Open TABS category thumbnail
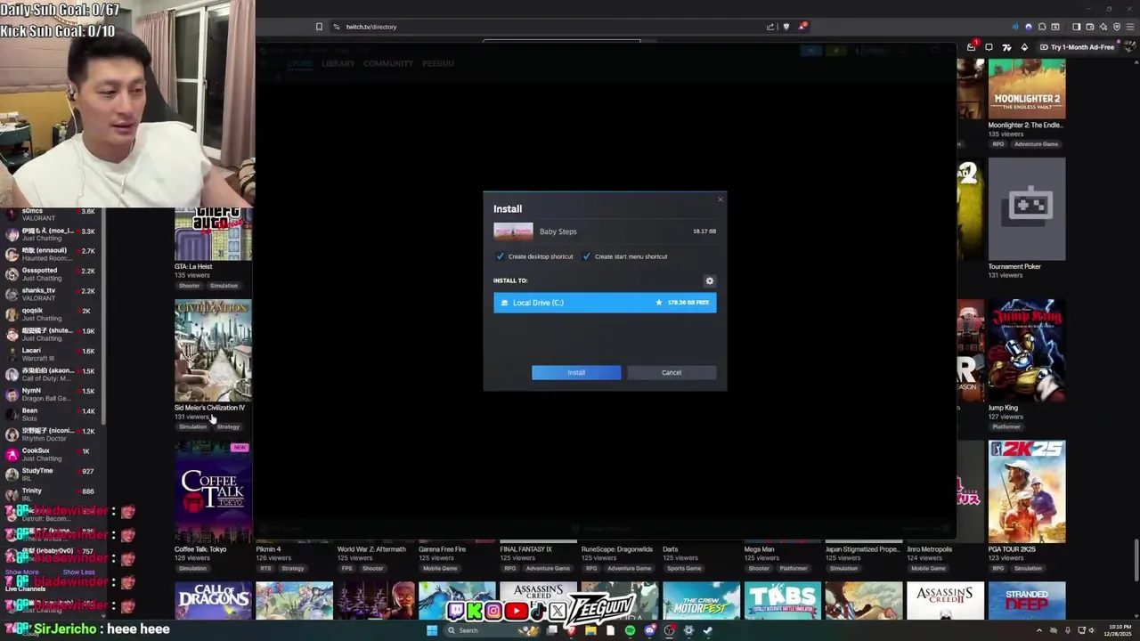 point(782,600)
